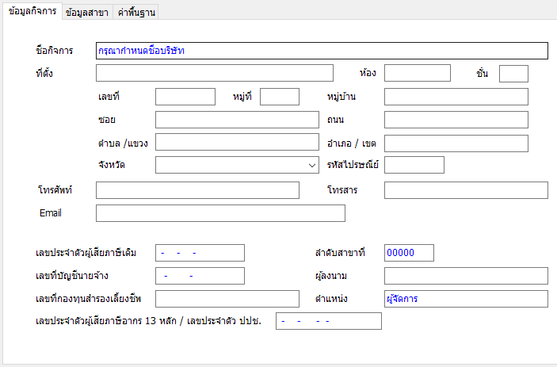Click the ตำแหน่ง field containing ผู้จัดการ
Image resolution: width=557 pixels, height=367 pixels.
pos(466,299)
